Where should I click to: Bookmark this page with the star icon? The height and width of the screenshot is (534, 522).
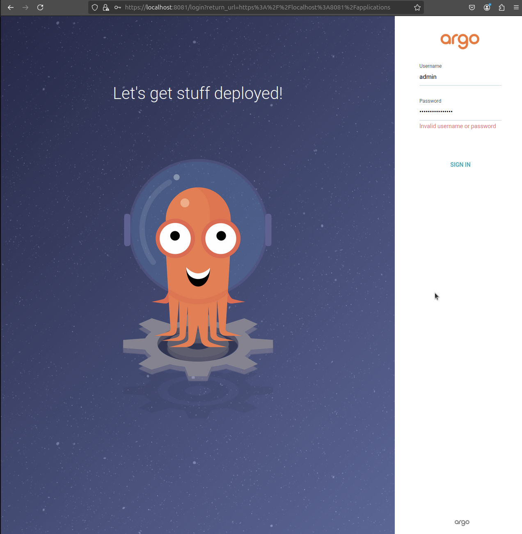coord(417,7)
